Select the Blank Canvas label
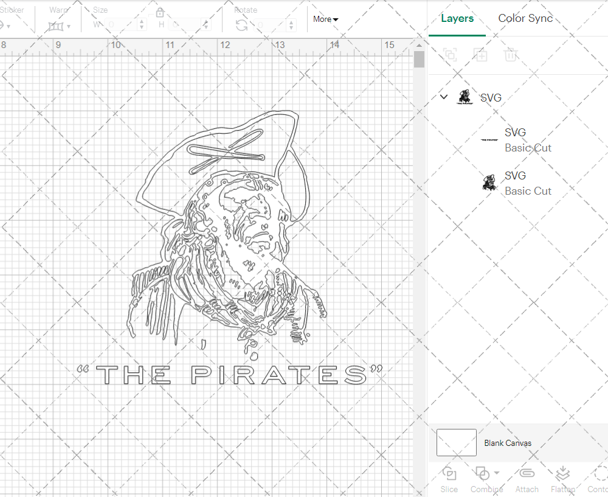Image resolution: width=608 pixels, height=497 pixels. [x=508, y=443]
